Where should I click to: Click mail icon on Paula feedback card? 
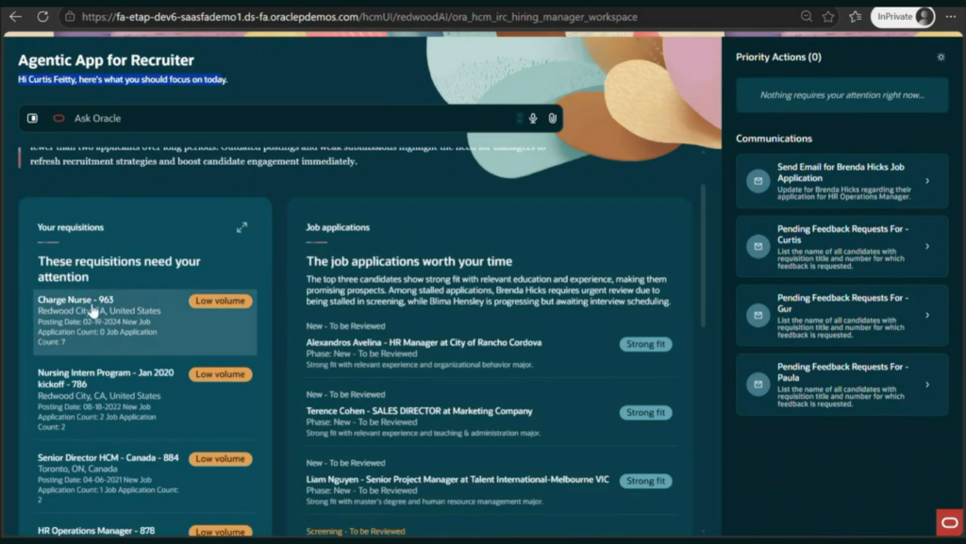point(758,385)
